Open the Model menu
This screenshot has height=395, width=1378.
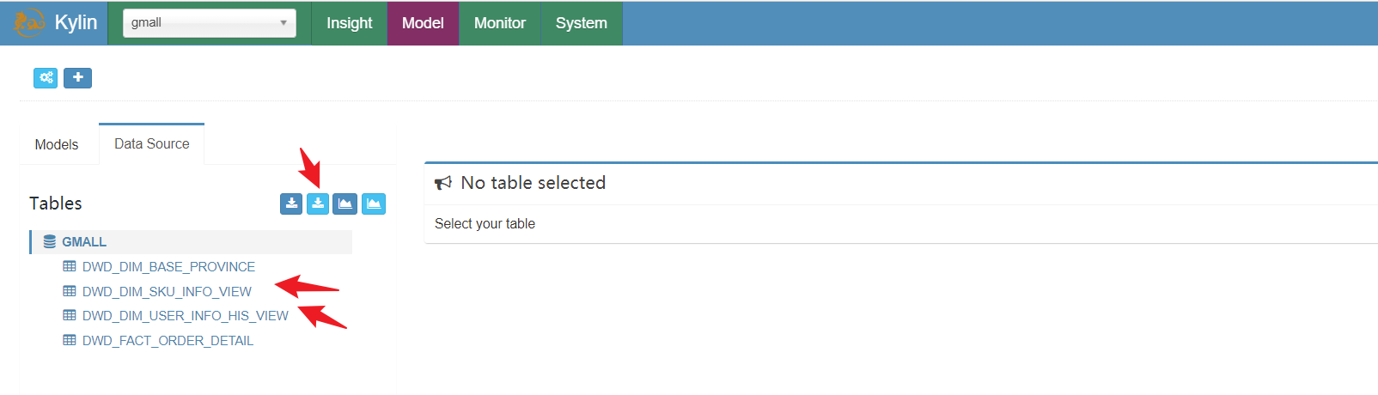[423, 23]
